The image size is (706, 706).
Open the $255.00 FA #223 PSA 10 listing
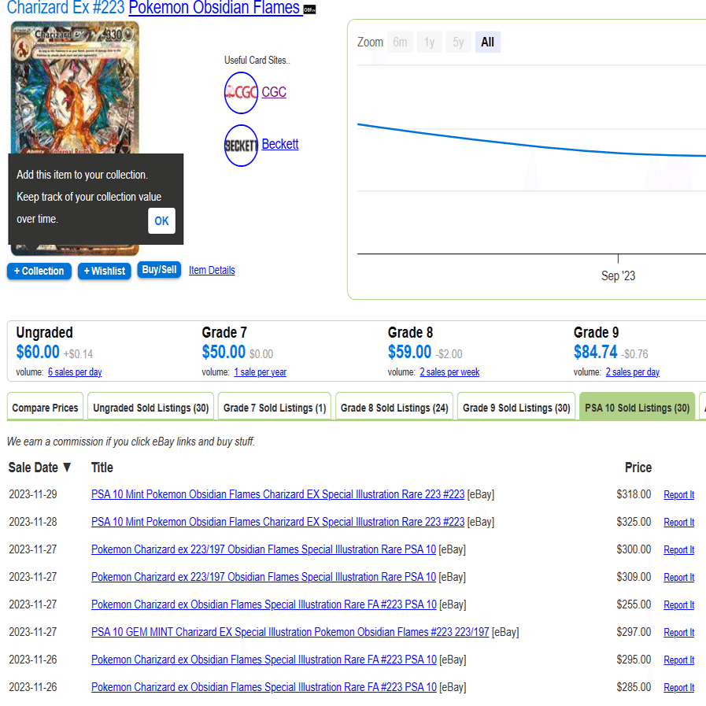coord(264,604)
